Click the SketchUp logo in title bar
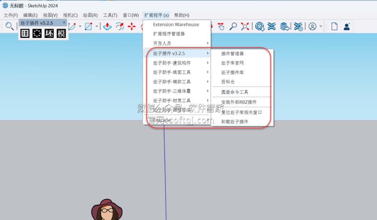The height and width of the screenshot is (220, 377). [x=5, y=5]
